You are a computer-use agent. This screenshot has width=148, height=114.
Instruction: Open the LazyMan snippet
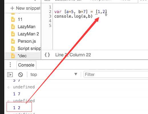(27, 27)
